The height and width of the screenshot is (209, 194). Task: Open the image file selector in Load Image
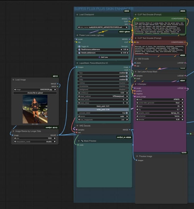tap(35, 90)
